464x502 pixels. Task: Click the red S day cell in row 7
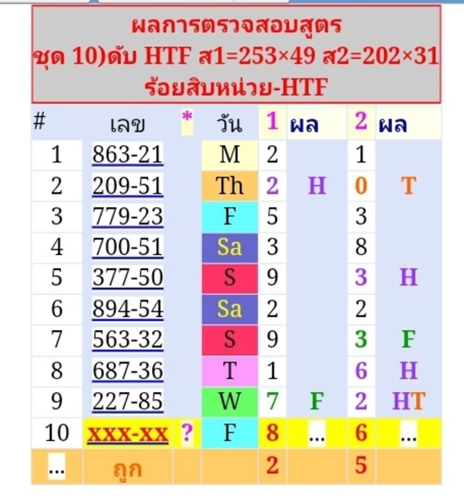[x=230, y=340]
